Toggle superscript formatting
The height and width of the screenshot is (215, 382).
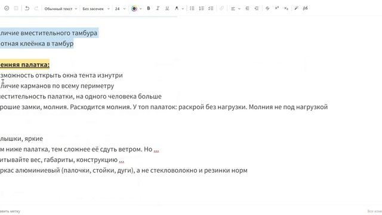(x=277, y=8)
